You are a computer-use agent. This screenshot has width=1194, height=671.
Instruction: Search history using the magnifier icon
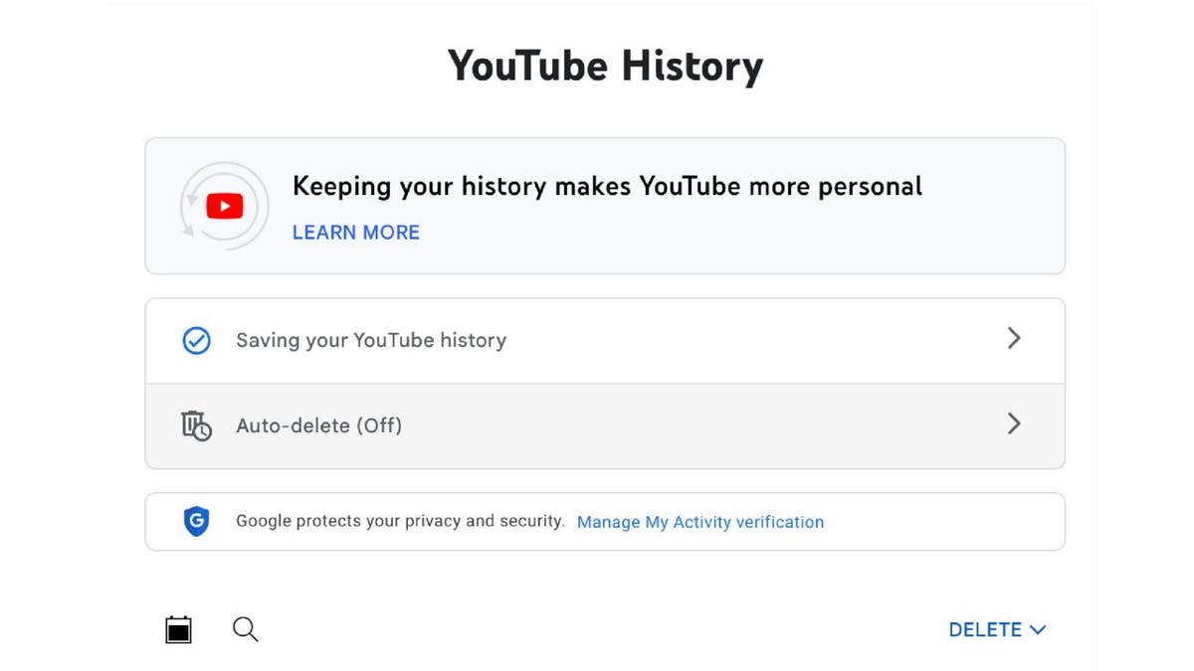245,629
